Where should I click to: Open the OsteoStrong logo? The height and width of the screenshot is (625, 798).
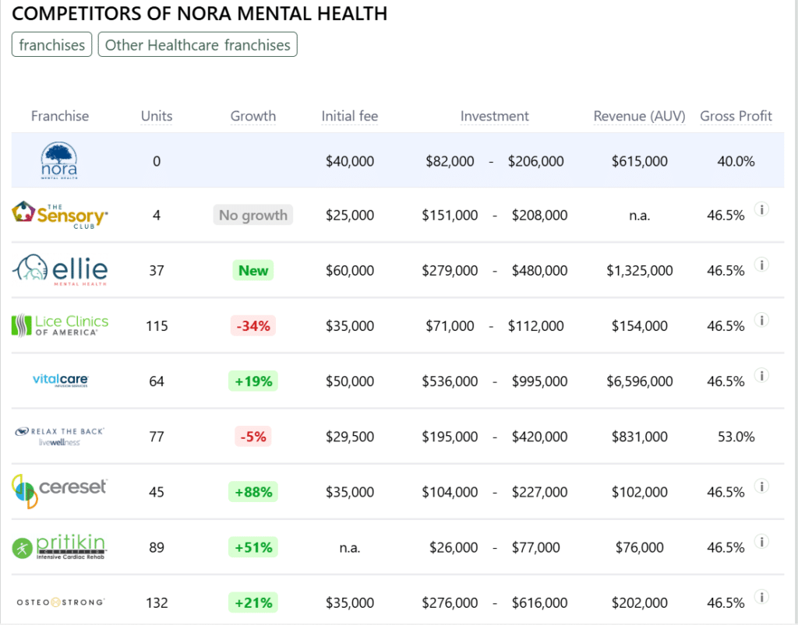60,602
